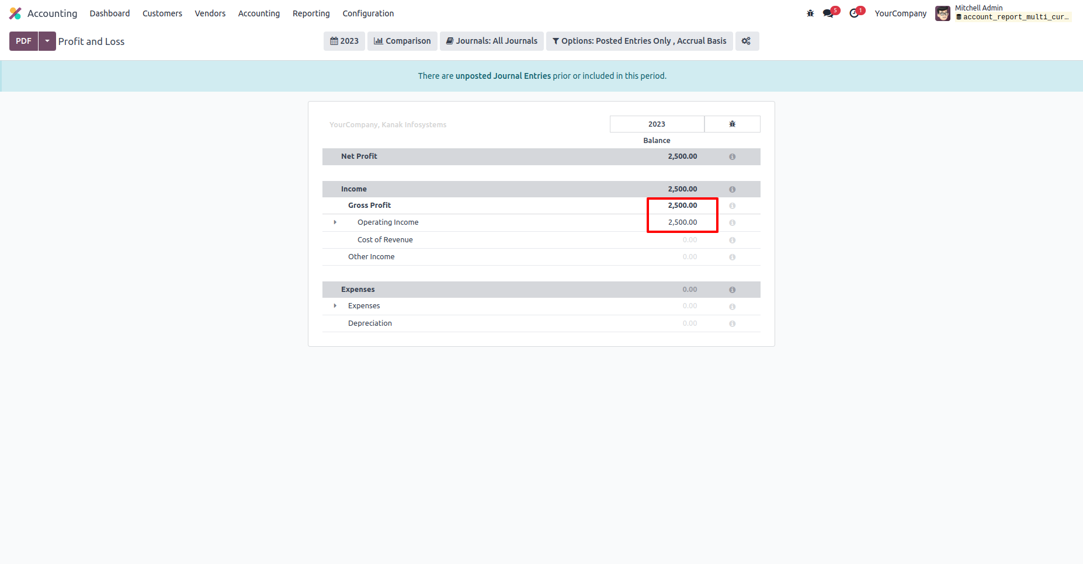Click the Net Profit row label
This screenshot has height=564, width=1083.
(x=359, y=156)
